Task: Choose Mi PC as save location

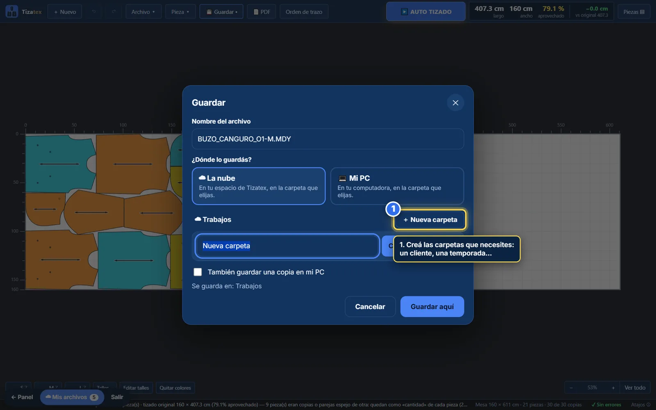Action: click(397, 186)
